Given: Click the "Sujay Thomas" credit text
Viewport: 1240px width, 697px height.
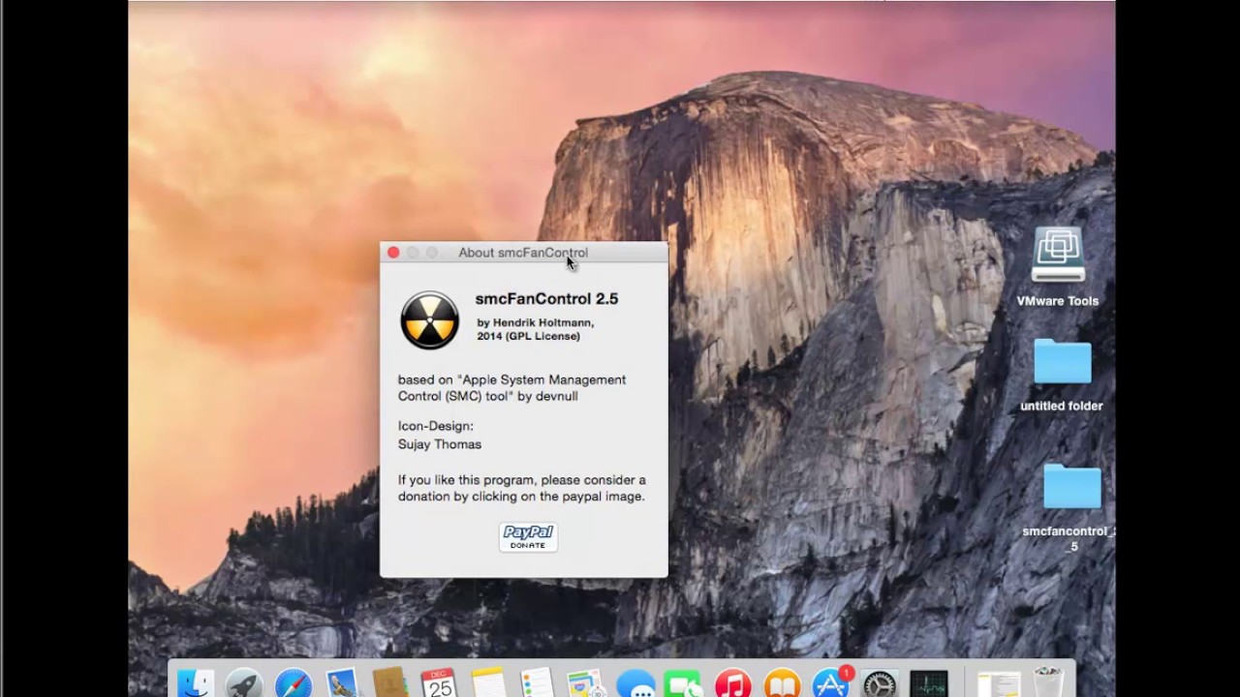Looking at the screenshot, I should click(440, 444).
